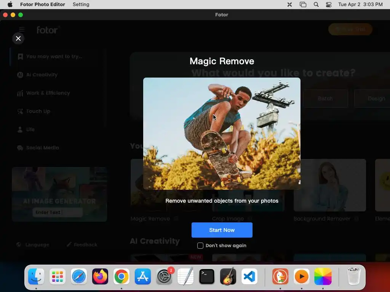Open the Background Remover card
This screenshot has width=390, height=292.
(x=330, y=185)
